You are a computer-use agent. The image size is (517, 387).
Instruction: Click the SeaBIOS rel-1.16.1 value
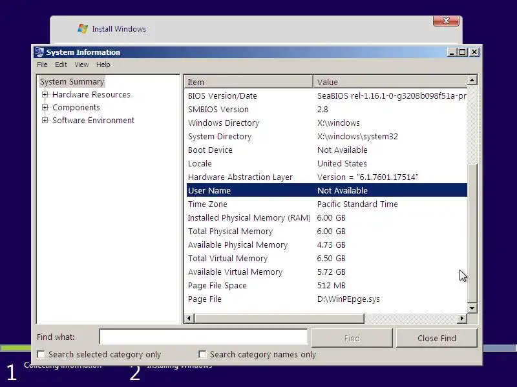tap(392, 95)
